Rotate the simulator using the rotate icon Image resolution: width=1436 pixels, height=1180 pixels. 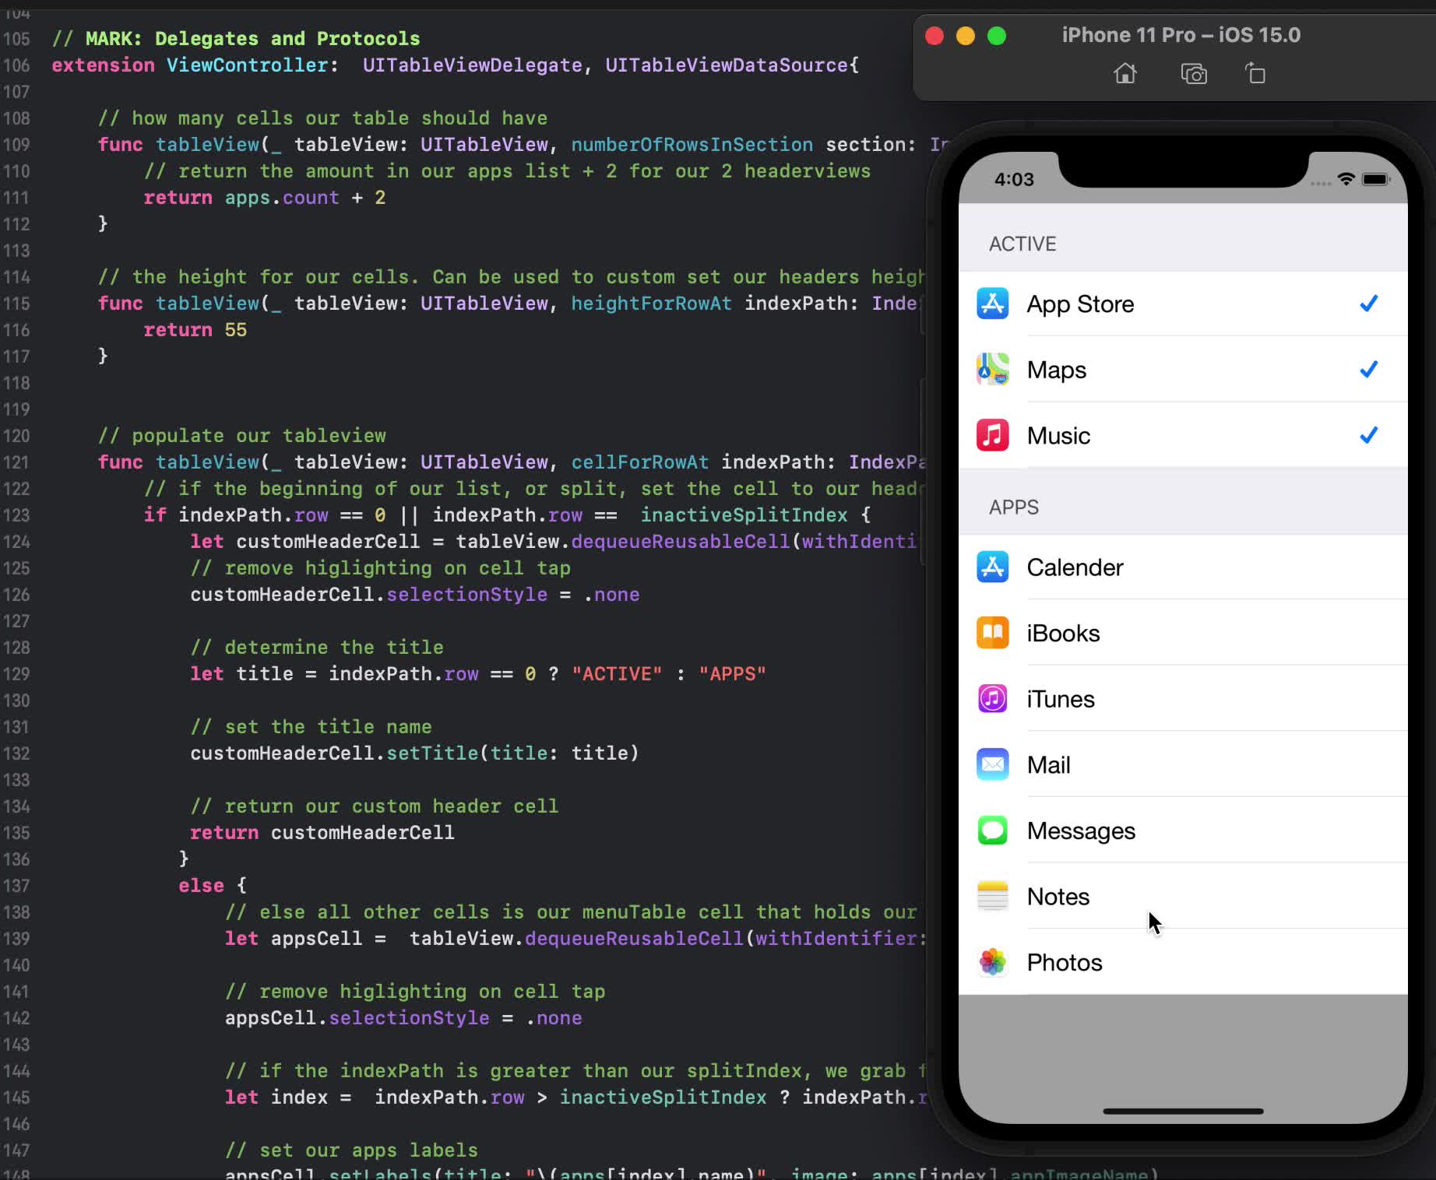tap(1255, 73)
